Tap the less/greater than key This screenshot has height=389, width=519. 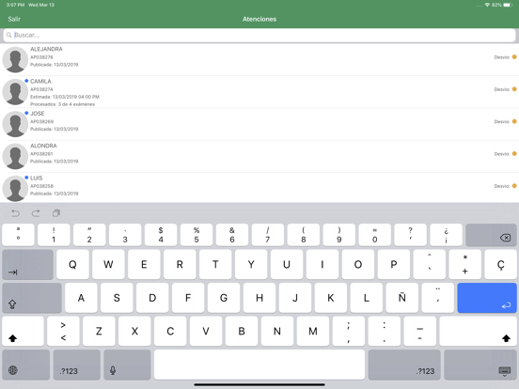coord(63,331)
